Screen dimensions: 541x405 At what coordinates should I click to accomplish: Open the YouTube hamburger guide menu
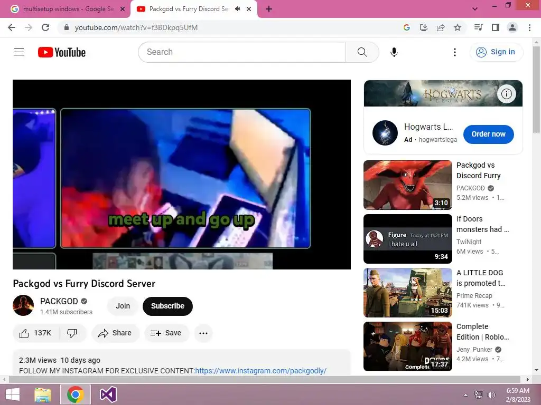click(19, 52)
